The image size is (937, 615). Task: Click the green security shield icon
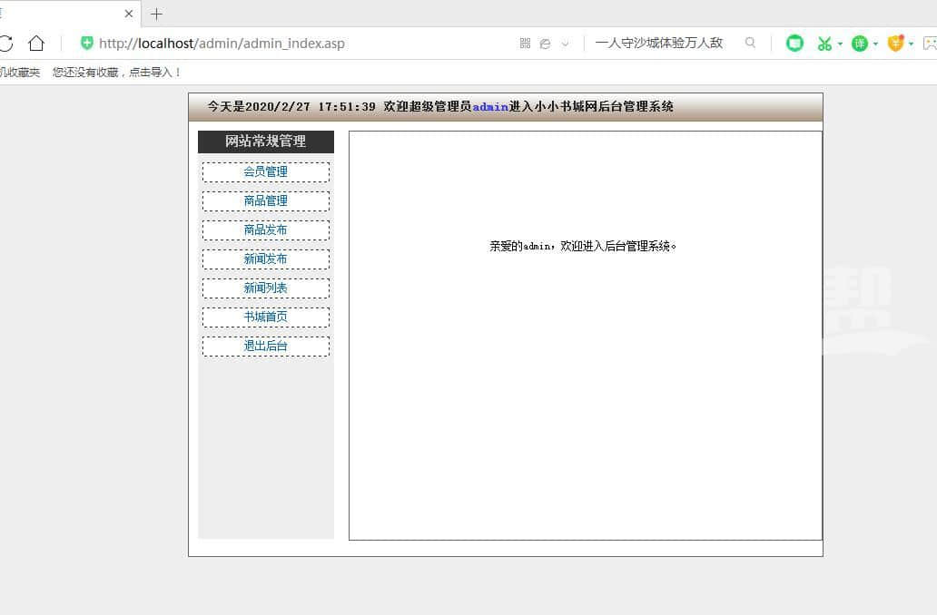tap(87, 43)
